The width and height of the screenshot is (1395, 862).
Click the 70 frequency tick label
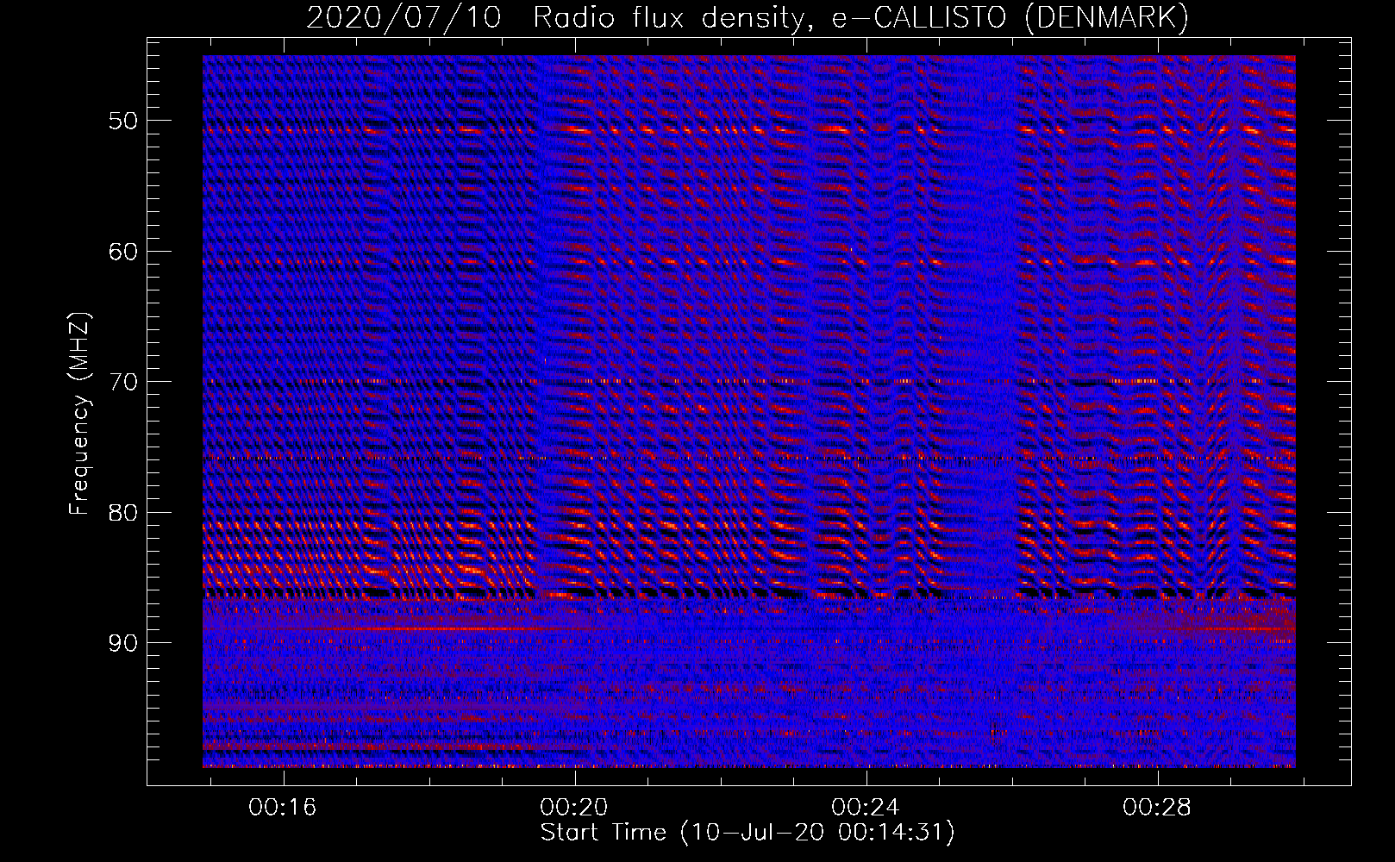123,382
